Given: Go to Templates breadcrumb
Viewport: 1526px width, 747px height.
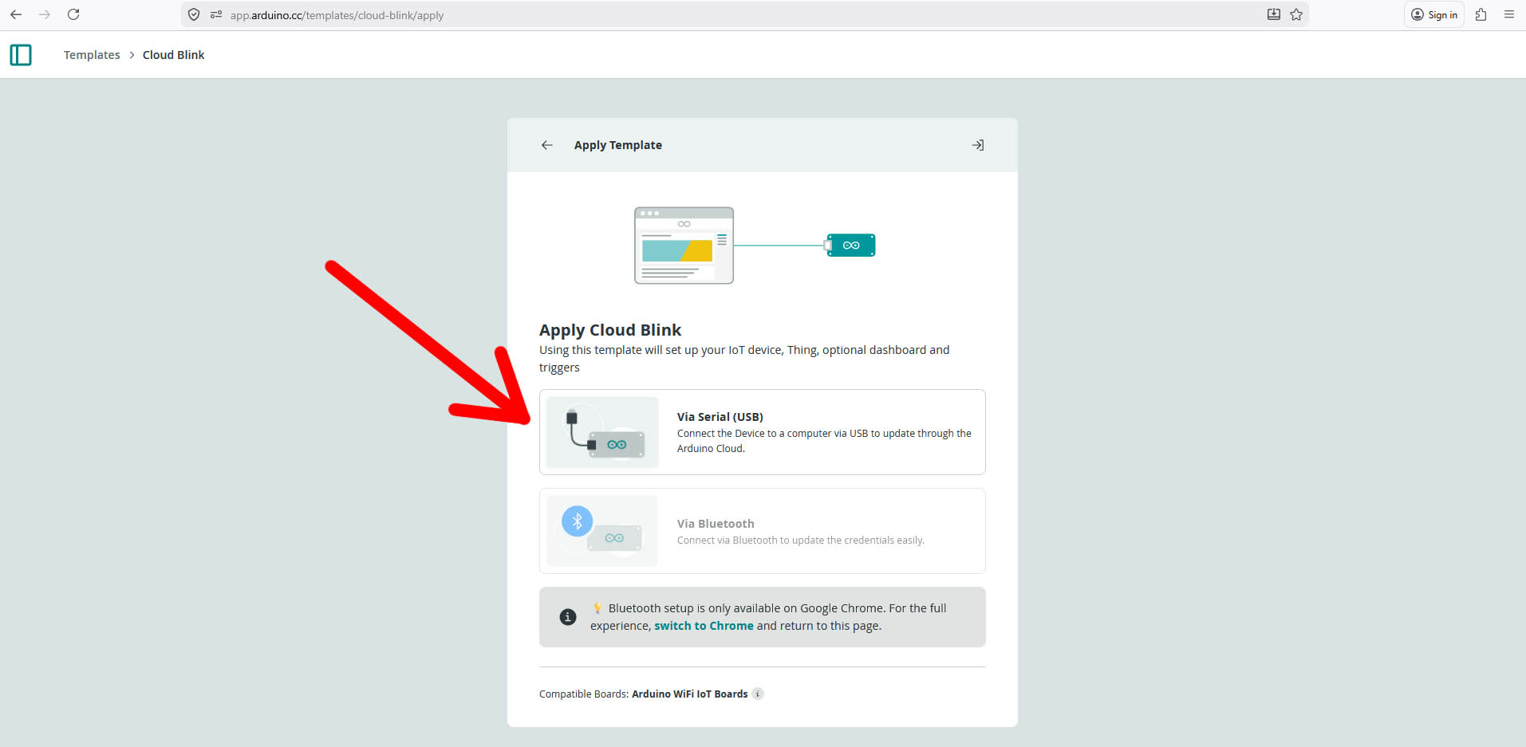Looking at the screenshot, I should tap(92, 55).
